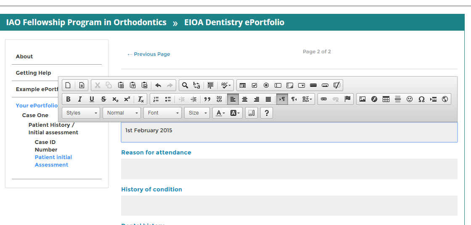Insert a smiley emoticon
The width and height of the screenshot is (471, 225).
click(410, 99)
